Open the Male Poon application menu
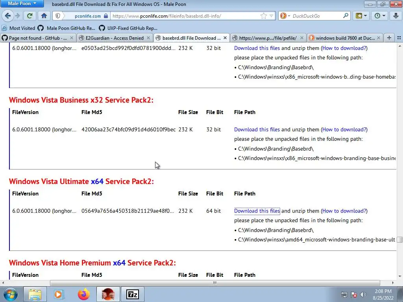This screenshot has width=403, height=302. (x=22, y=4)
